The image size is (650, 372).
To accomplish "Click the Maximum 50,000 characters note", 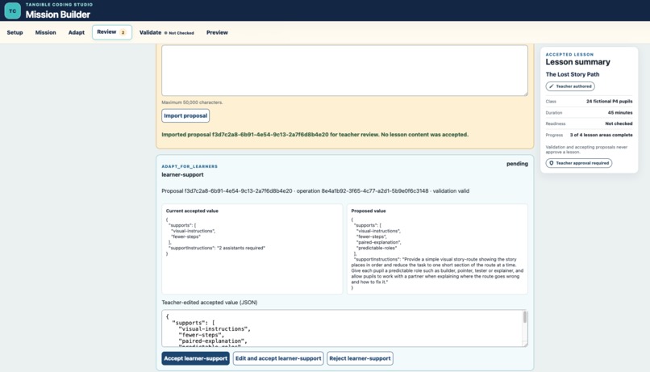I will click(x=192, y=102).
